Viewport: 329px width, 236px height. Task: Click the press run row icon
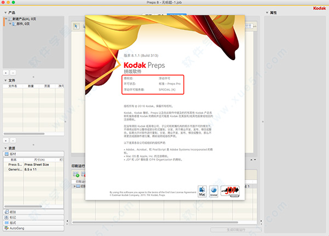(78, 186)
